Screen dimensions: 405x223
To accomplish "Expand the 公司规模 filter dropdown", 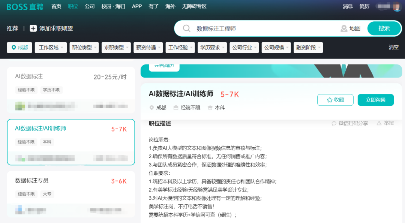I will click(x=276, y=48).
